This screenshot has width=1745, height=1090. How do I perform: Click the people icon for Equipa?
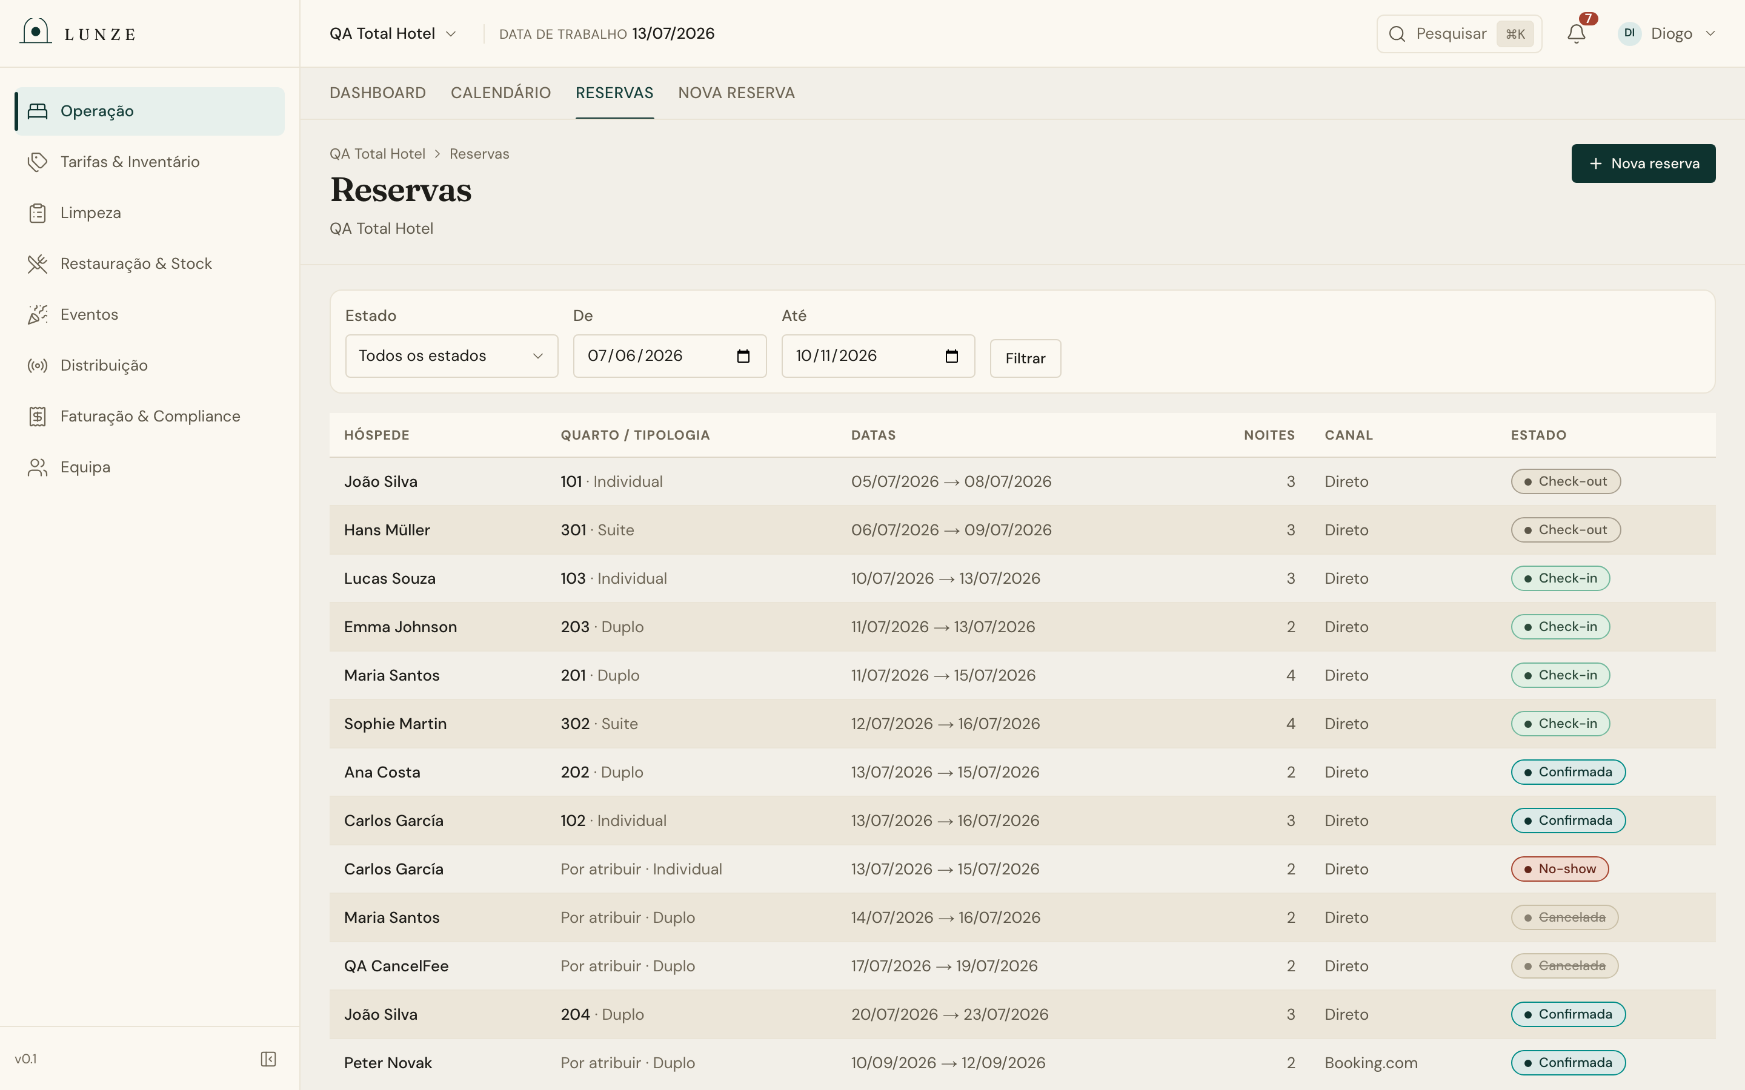pyautogui.click(x=38, y=467)
